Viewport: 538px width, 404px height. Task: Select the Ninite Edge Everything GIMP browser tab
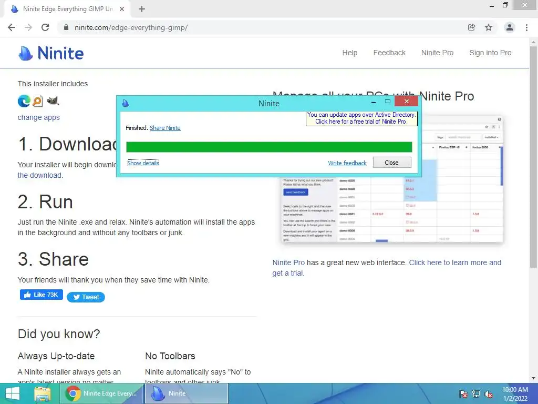(x=67, y=9)
